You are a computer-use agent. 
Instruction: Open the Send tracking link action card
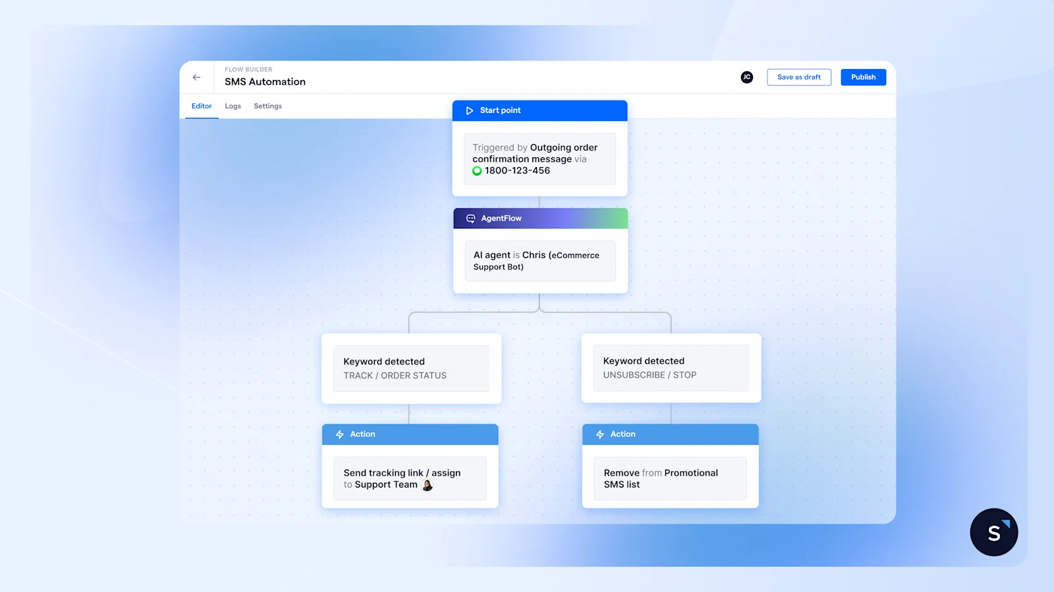pos(409,478)
